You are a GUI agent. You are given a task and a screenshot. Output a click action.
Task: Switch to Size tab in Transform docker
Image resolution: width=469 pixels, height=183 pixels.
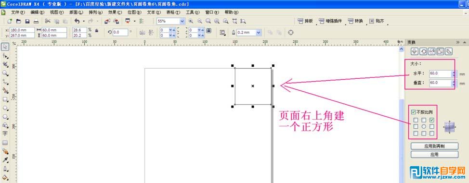(x=440, y=51)
